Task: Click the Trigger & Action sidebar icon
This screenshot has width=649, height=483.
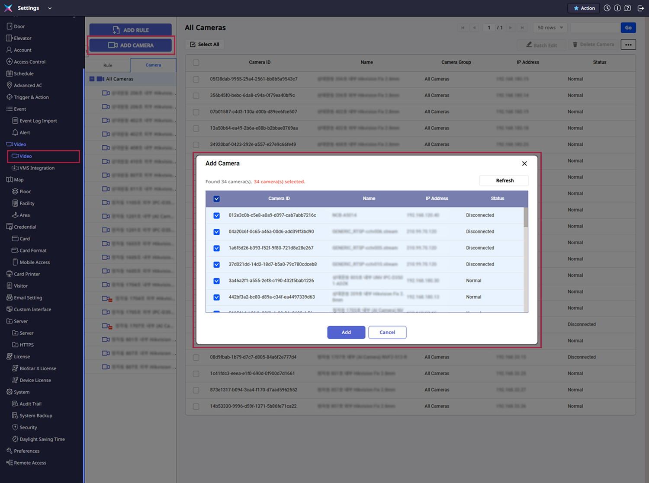Action: click(x=9, y=97)
